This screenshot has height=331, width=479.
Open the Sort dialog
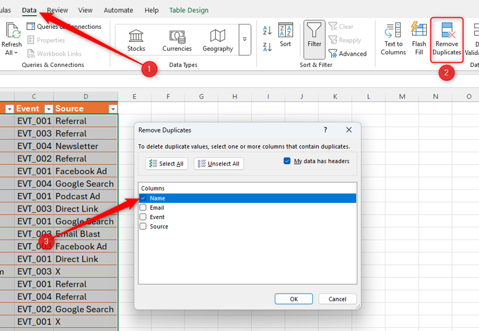(285, 35)
